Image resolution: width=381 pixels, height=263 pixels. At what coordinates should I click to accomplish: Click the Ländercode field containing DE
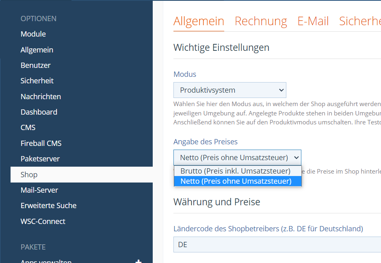[276, 245]
